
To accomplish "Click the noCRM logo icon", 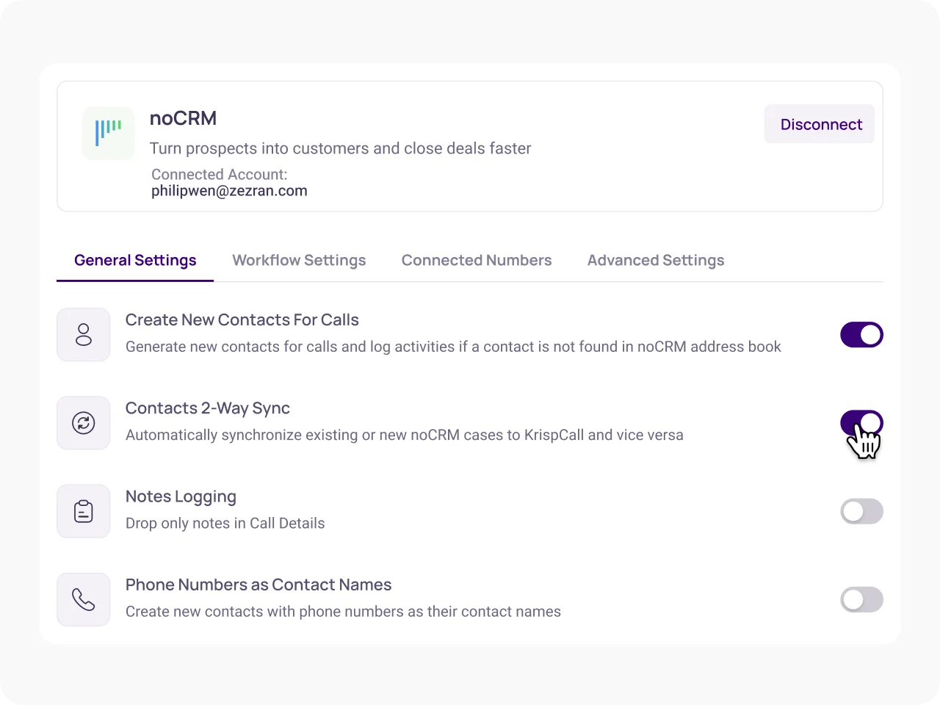I will 109,133.
